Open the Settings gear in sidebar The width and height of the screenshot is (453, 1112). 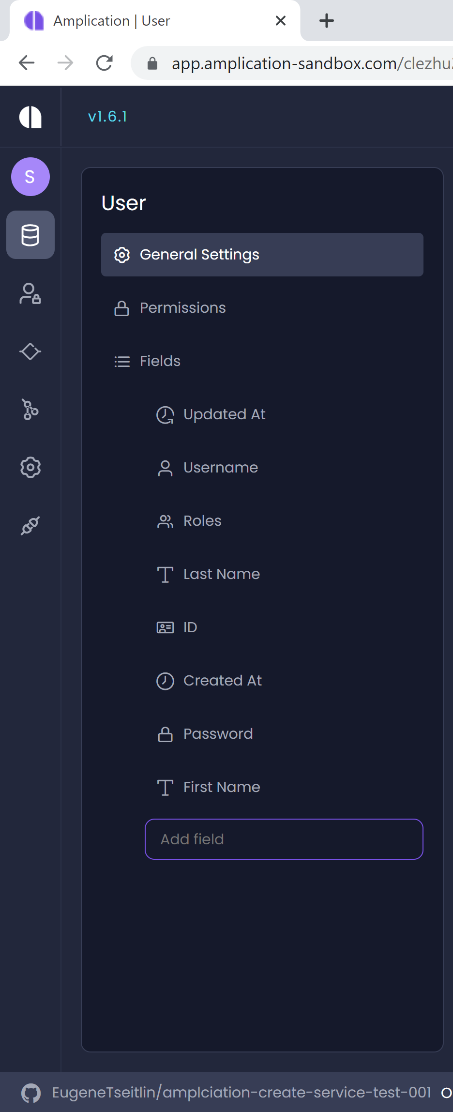click(x=30, y=467)
